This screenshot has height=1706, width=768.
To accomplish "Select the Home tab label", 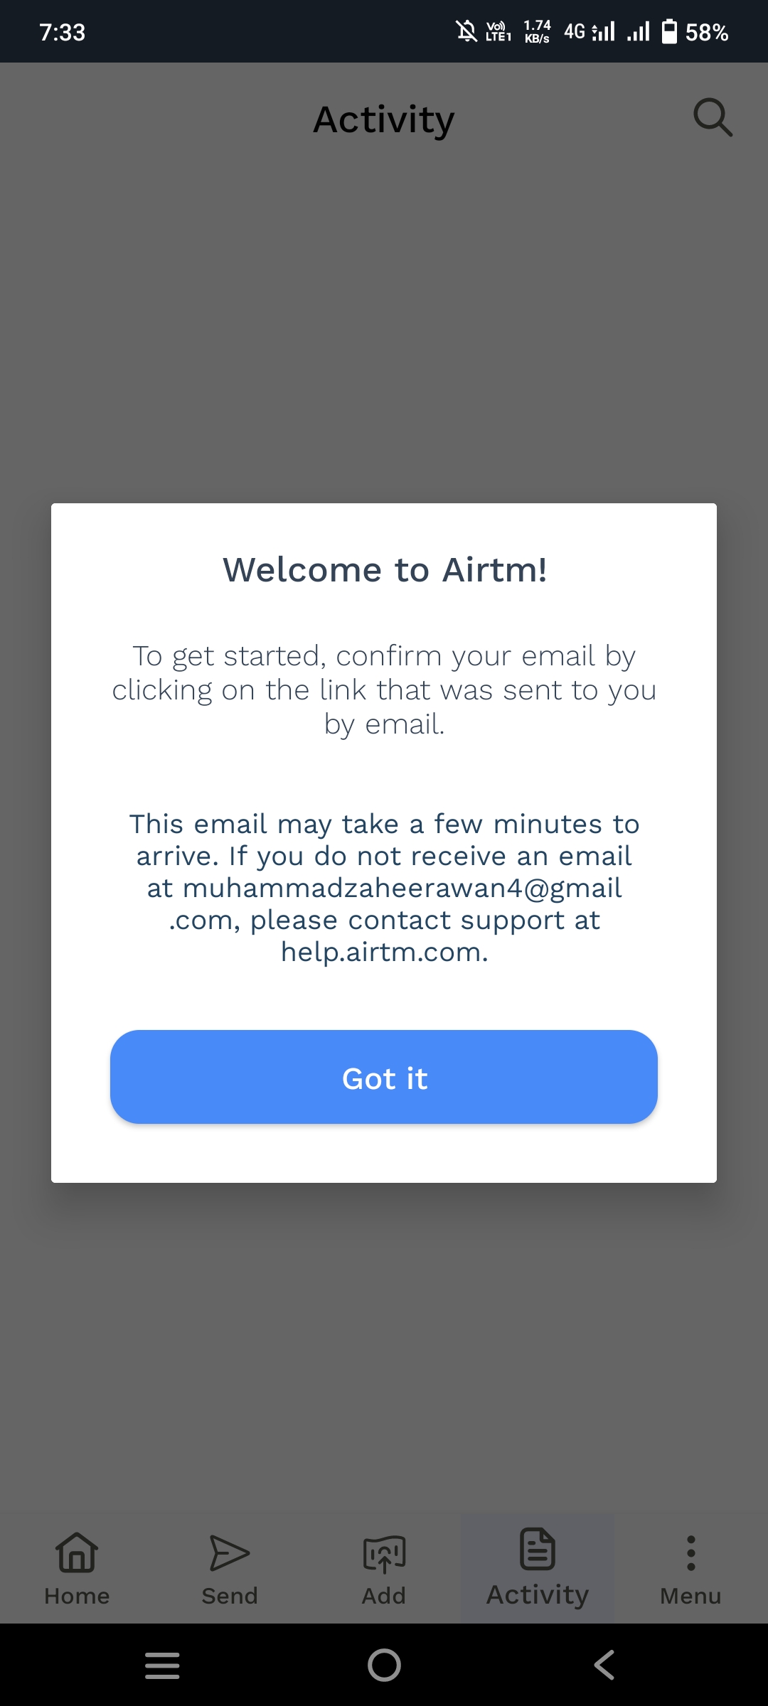I will pyautogui.click(x=77, y=1596).
